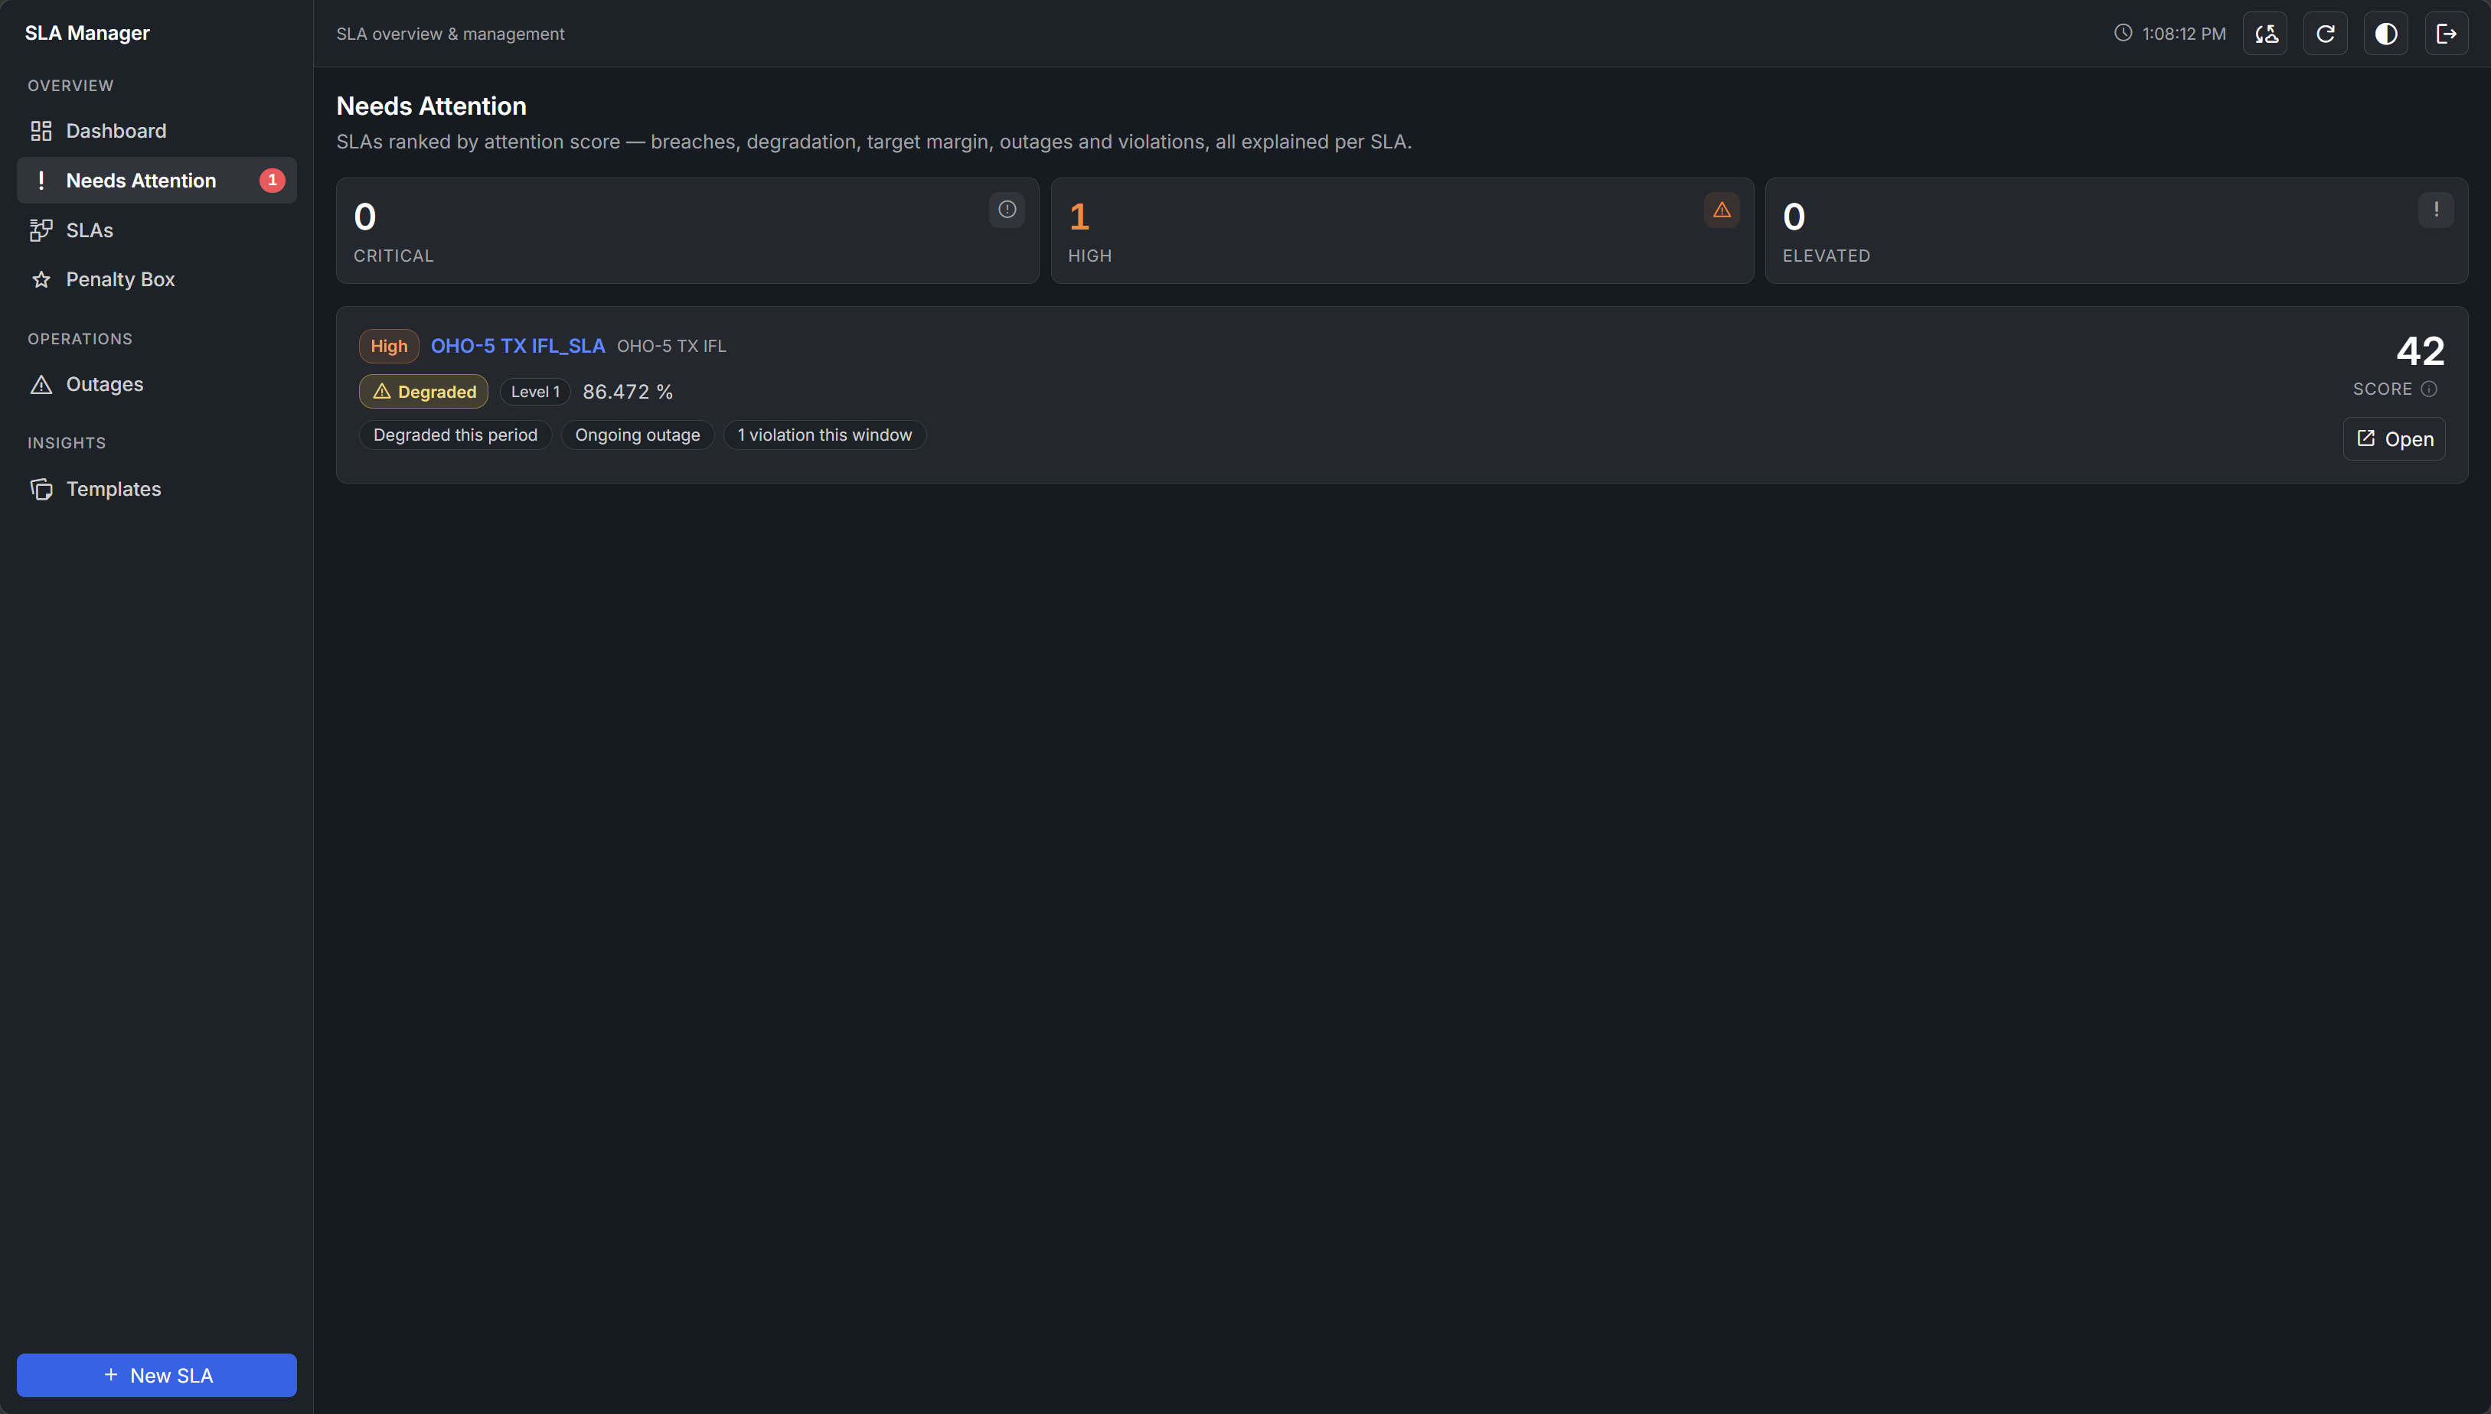Screen dimensions: 2491x1414
Task: Click the translate language icon in header
Action: coord(2264,34)
